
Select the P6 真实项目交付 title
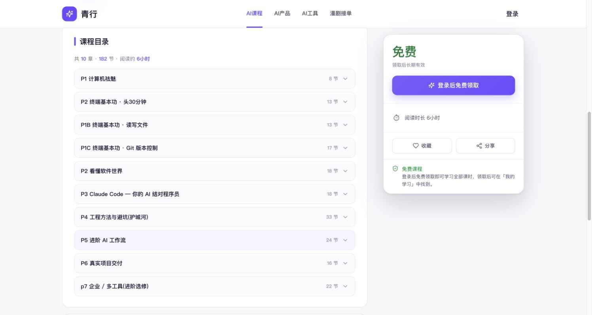[x=102, y=263]
